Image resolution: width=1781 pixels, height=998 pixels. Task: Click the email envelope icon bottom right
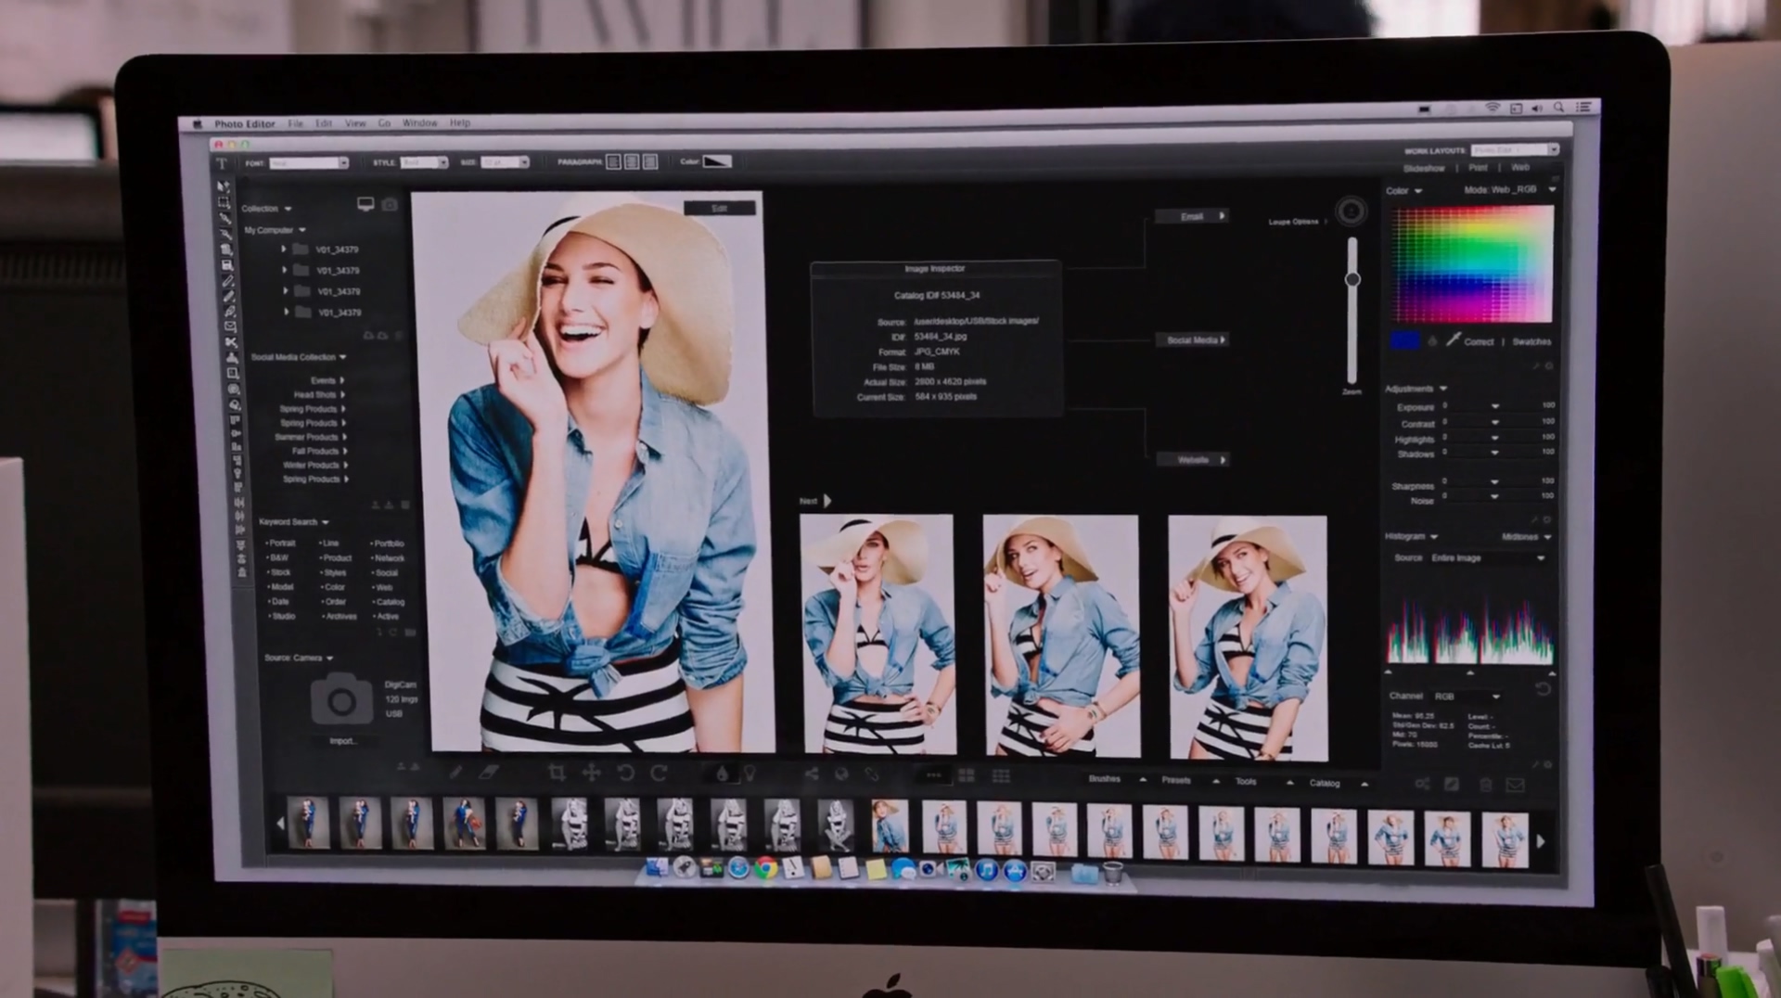[x=1515, y=785]
